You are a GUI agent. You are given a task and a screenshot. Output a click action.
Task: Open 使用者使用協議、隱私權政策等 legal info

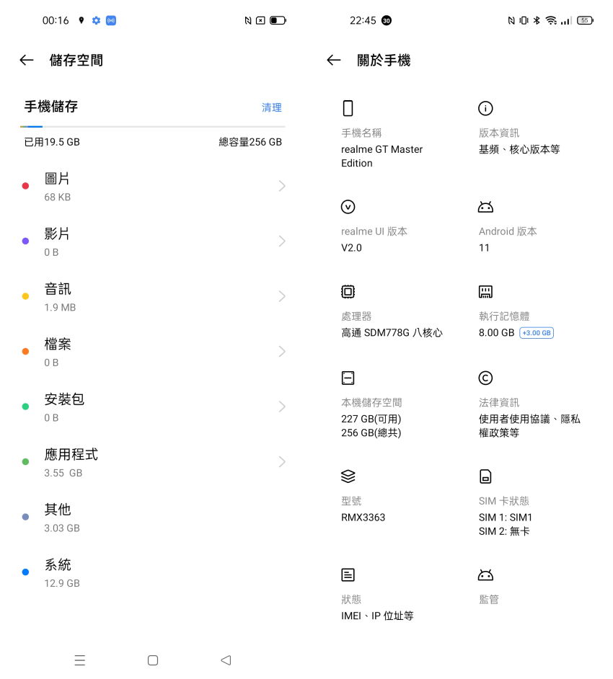click(x=529, y=426)
